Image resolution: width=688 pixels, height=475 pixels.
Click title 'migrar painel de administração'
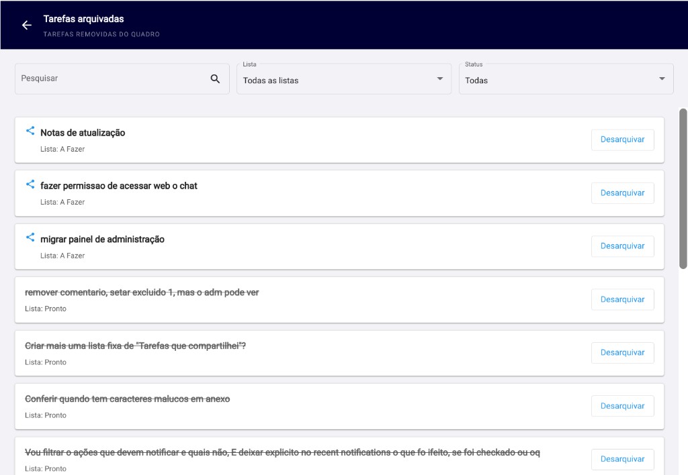pos(102,240)
